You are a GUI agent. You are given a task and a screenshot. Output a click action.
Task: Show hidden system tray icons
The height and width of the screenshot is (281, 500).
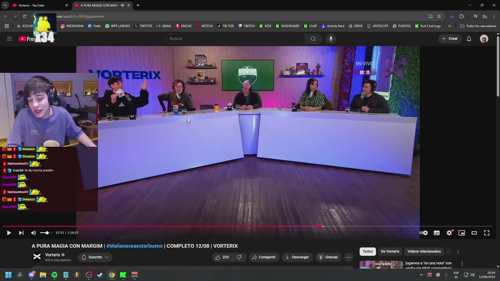[421, 275]
